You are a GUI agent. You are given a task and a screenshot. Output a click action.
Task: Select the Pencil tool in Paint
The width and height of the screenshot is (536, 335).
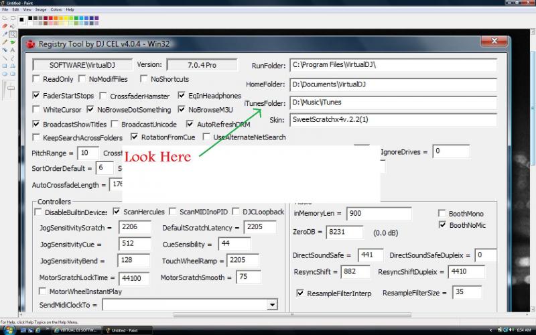click(x=5, y=42)
